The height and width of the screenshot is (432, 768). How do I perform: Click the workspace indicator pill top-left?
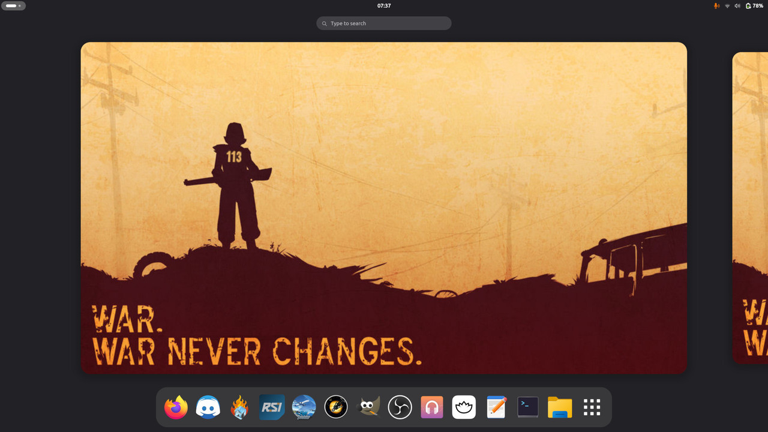click(13, 5)
